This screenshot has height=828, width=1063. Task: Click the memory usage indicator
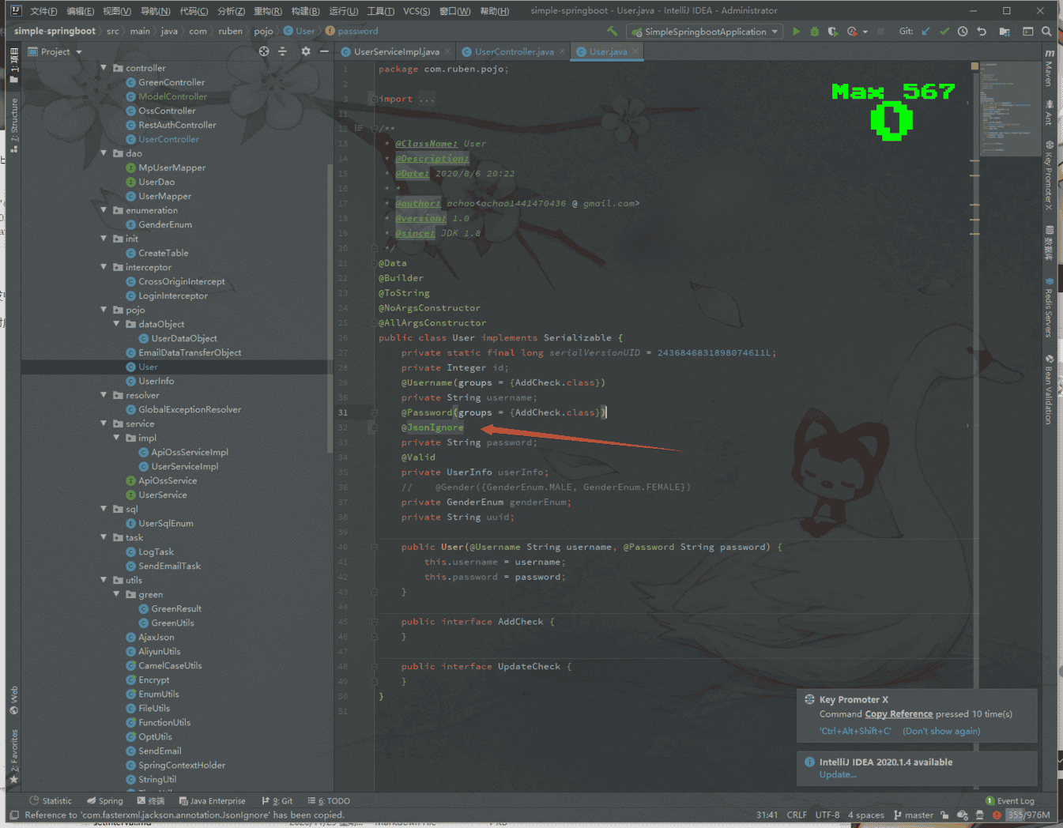click(1028, 815)
